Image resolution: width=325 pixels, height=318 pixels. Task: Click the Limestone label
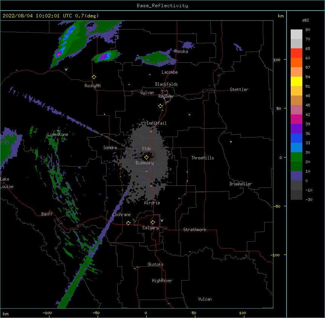tap(58, 134)
